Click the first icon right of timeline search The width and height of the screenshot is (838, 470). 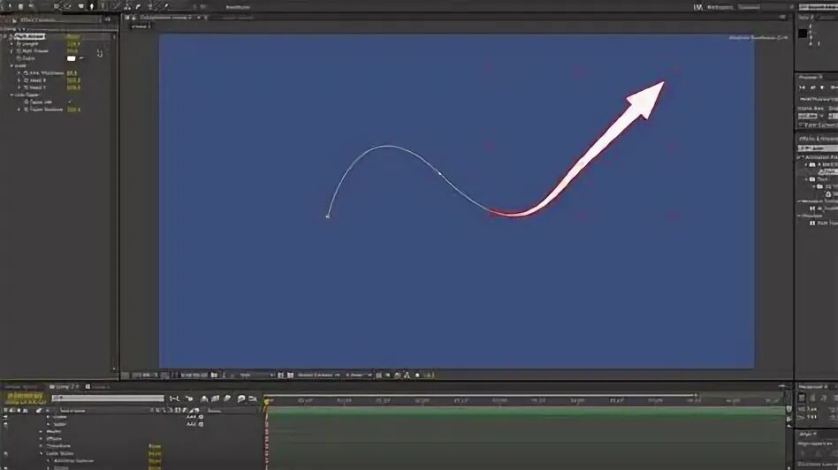pos(174,398)
